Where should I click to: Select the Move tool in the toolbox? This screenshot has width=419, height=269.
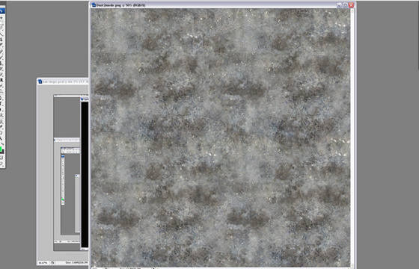(x=1, y=18)
